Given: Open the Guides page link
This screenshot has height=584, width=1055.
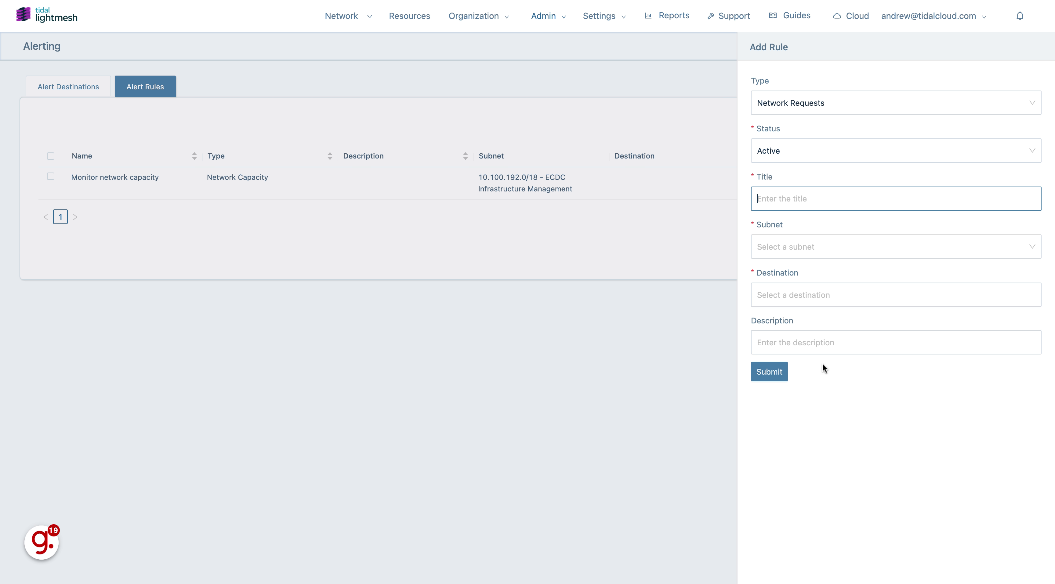Looking at the screenshot, I should [x=796, y=16].
